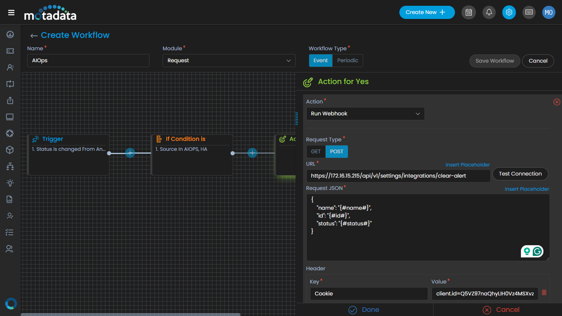This screenshot has width=562, height=316.
Task: Insert a placeholder into the Request JSON
Action: [x=527, y=189]
